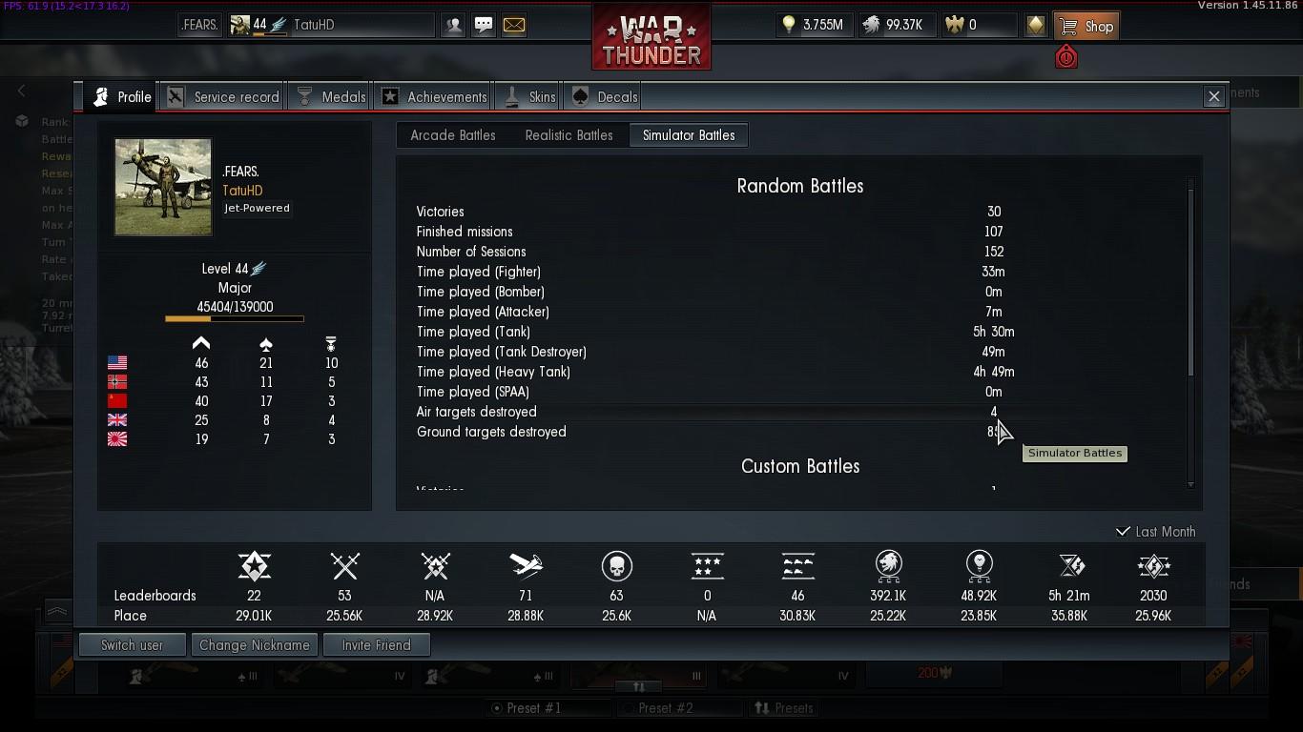This screenshot has height=732, width=1303.
Task: Select the Preset #2 radio option
Action: pos(628,708)
